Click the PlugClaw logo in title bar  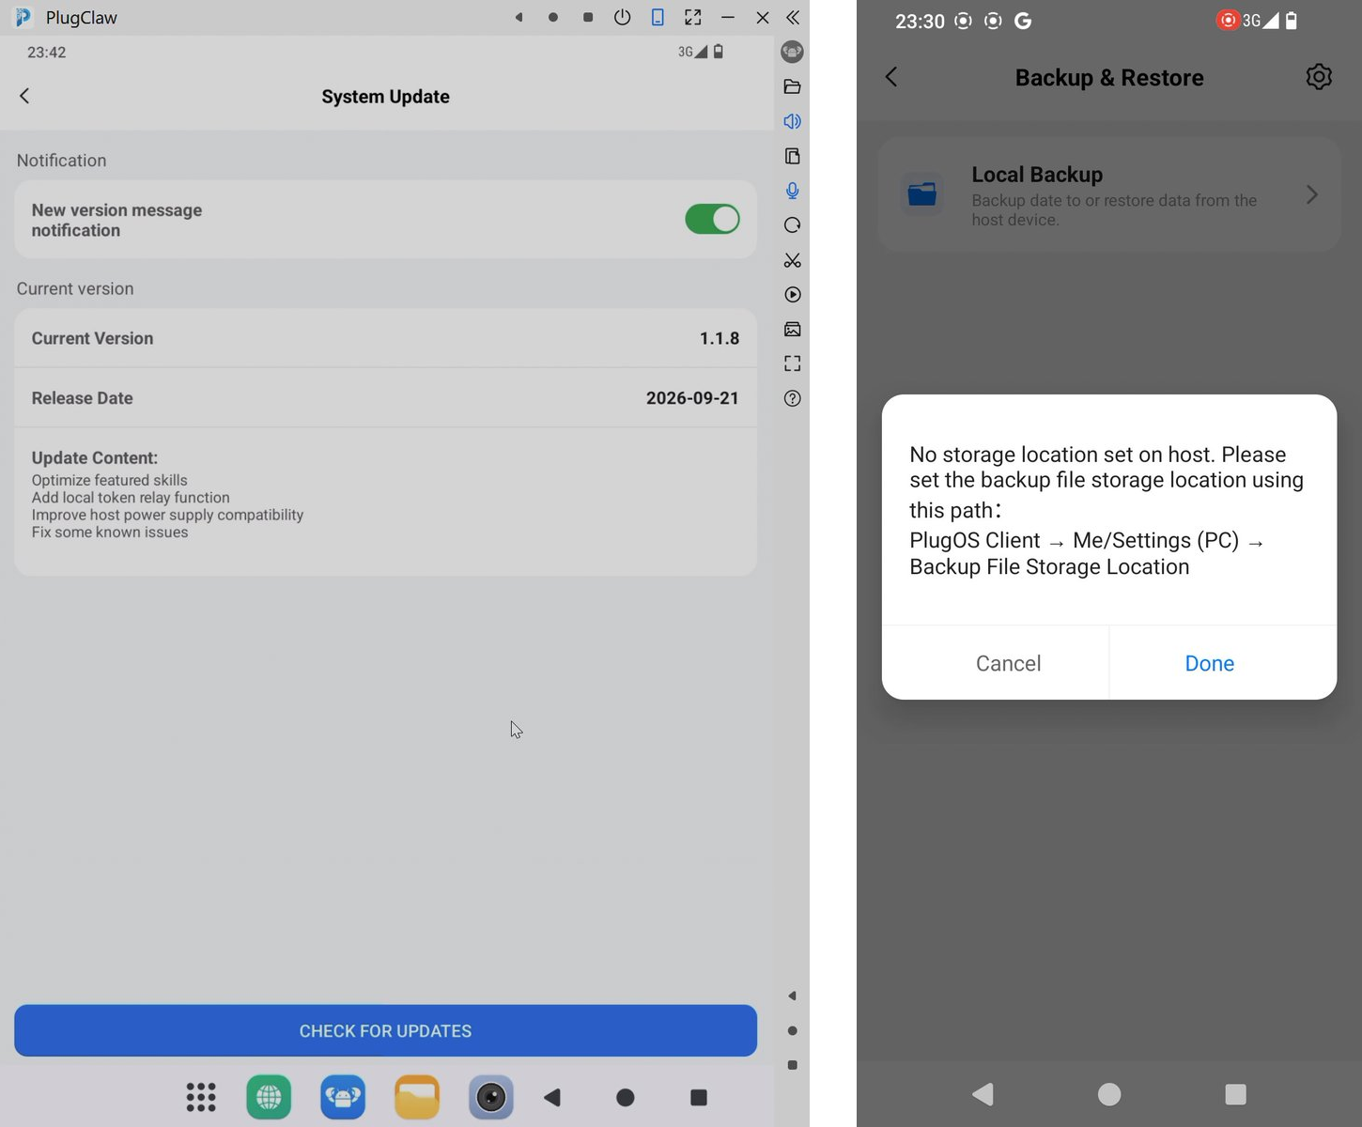coord(23,17)
